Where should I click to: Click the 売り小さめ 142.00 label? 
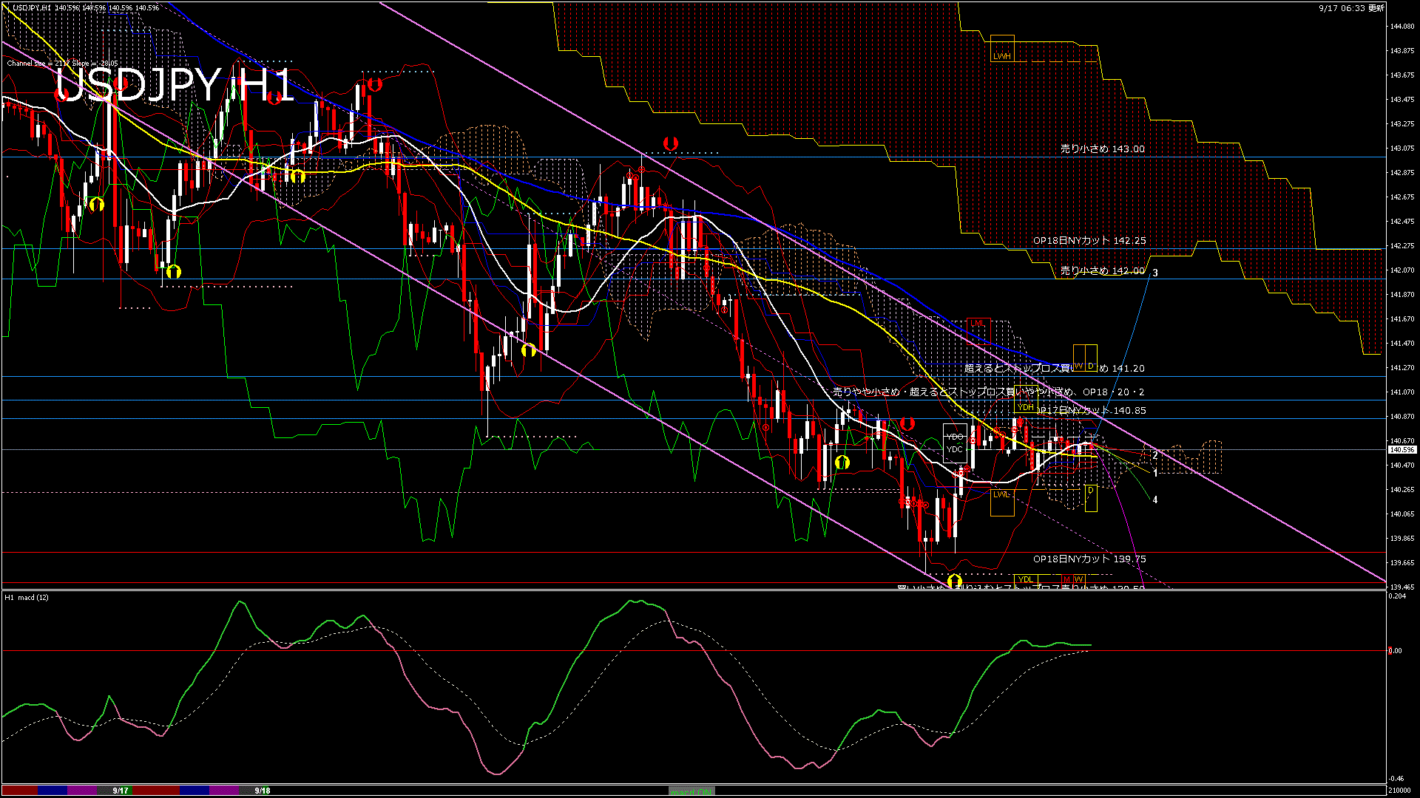click(1102, 270)
